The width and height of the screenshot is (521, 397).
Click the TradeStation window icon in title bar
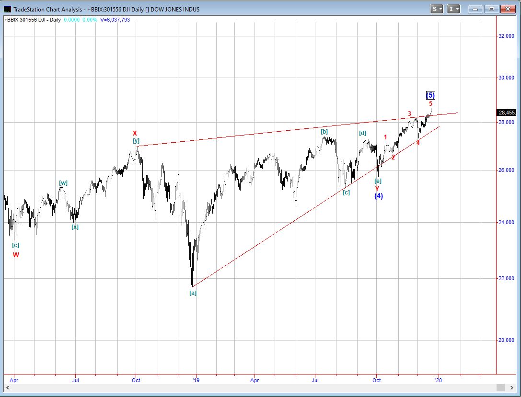point(7,9)
